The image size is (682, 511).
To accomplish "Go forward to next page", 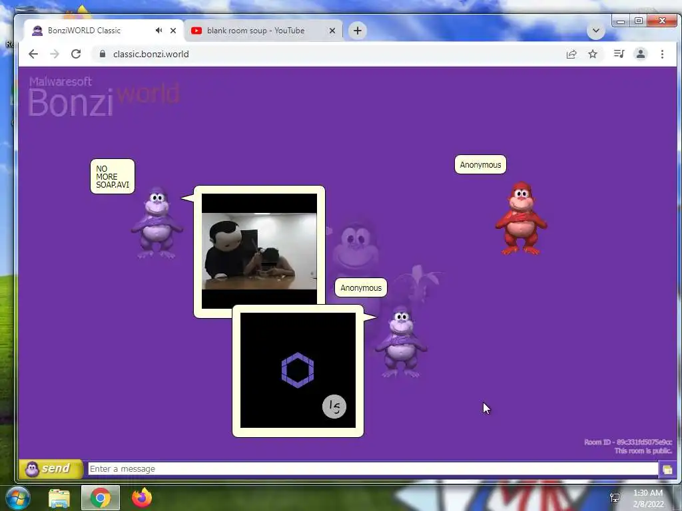I will point(55,54).
